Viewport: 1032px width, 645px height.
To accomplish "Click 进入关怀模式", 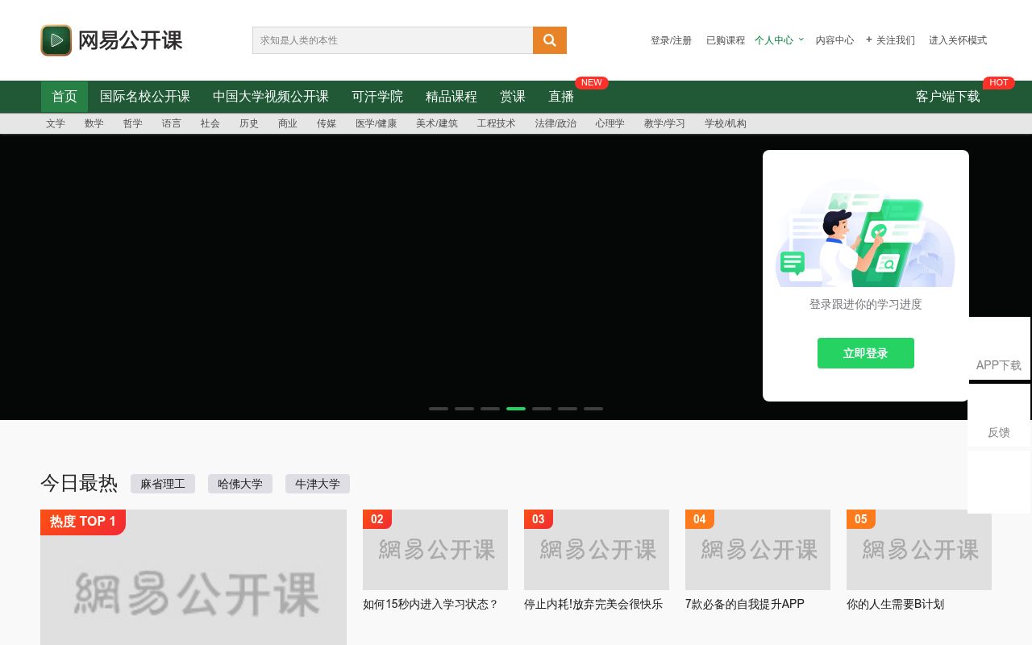I will point(958,40).
